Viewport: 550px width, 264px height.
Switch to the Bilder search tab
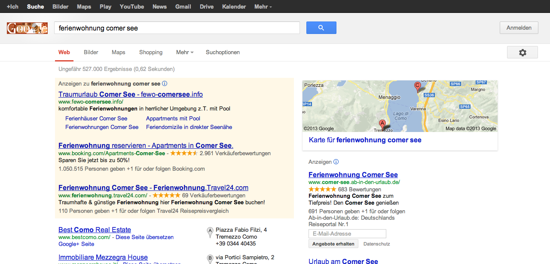click(x=91, y=52)
